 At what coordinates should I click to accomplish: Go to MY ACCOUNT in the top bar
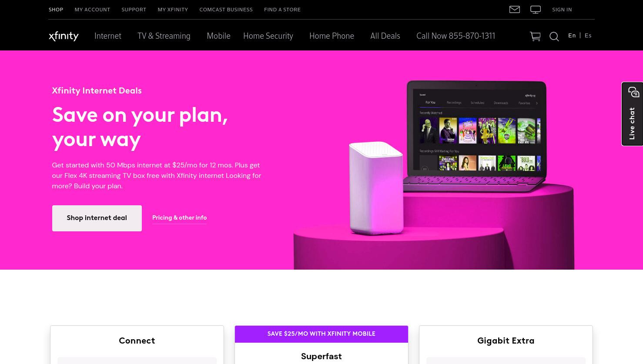[x=92, y=10]
